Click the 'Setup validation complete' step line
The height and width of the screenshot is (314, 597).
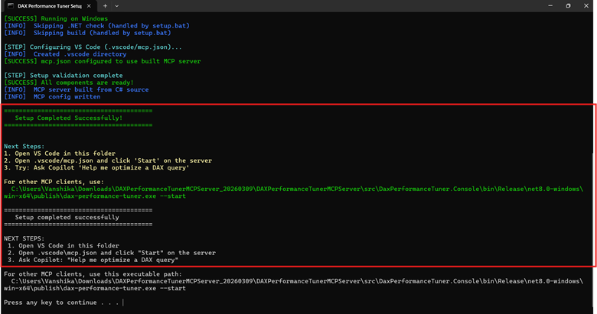[63, 76]
